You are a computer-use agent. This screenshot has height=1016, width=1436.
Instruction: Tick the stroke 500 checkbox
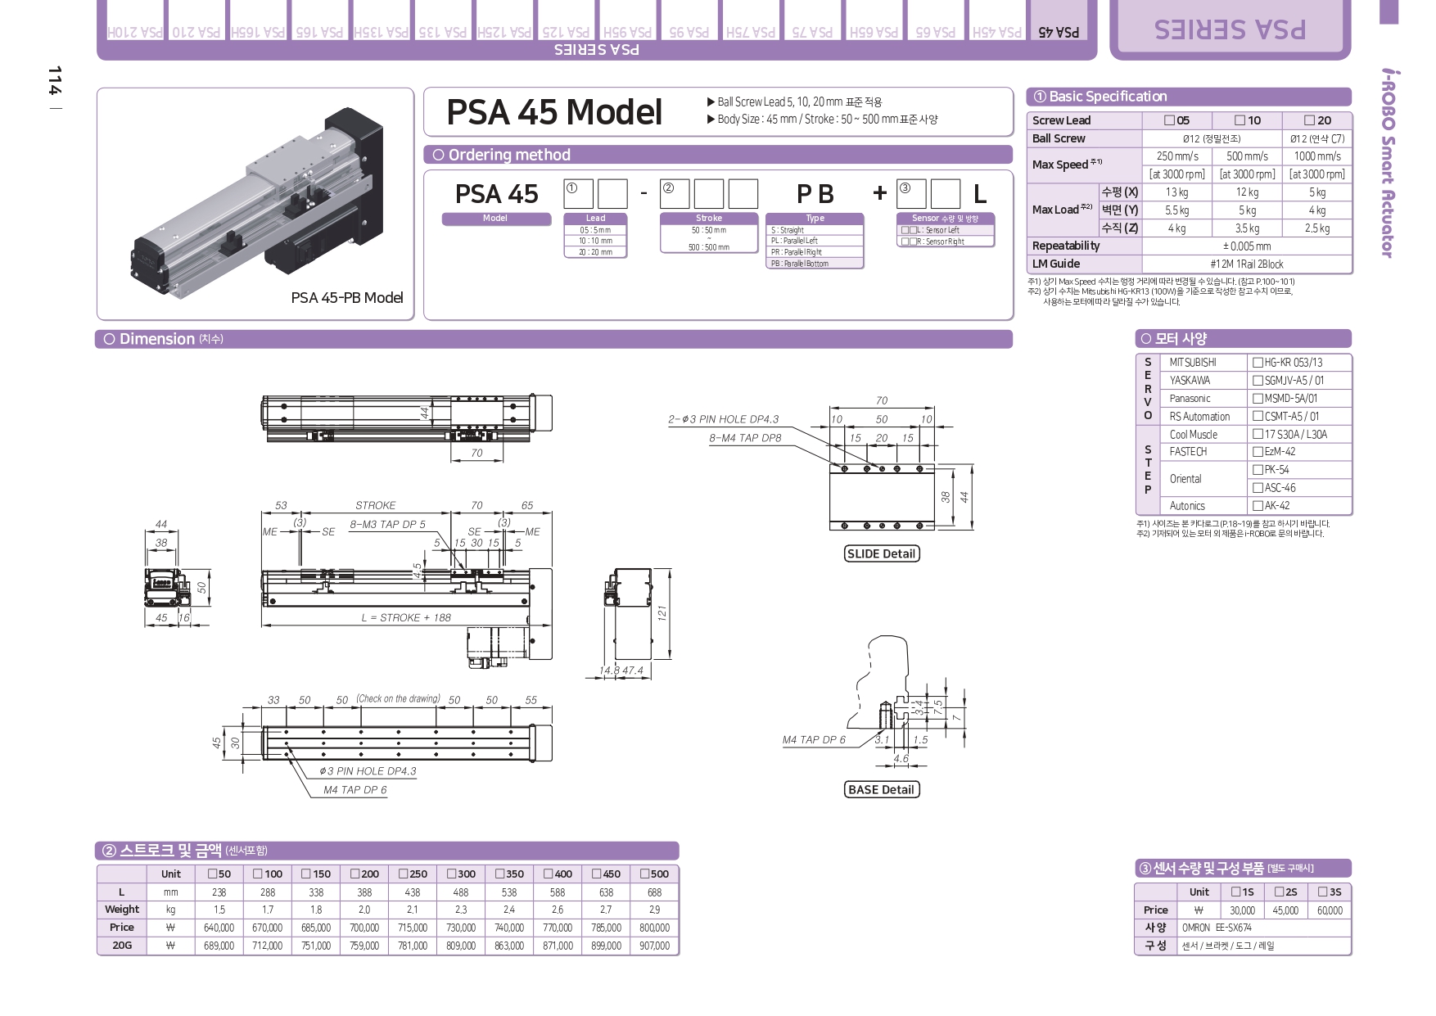pyautogui.click(x=644, y=874)
